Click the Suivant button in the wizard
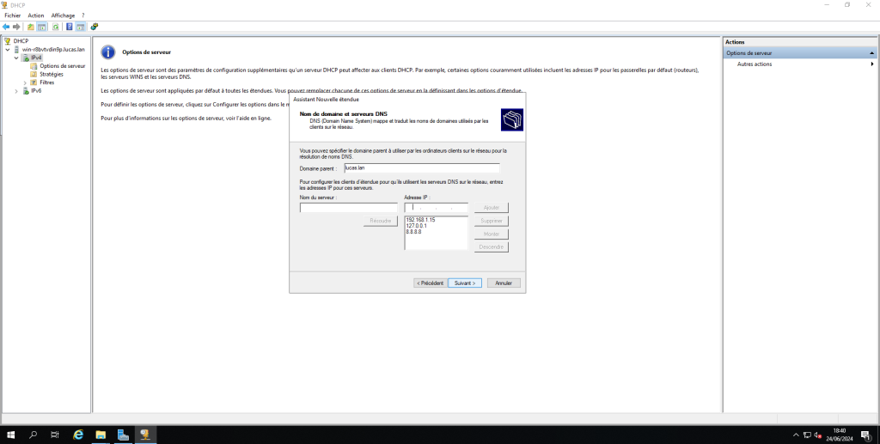This screenshot has width=880, height=444. [464, 283]
